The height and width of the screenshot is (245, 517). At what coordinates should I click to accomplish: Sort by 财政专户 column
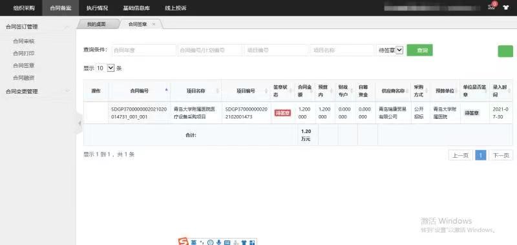pos(352,91)
